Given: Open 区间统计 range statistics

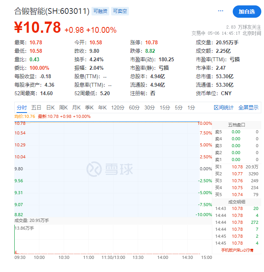Looking at the screenshot, I should coord(224,107).
